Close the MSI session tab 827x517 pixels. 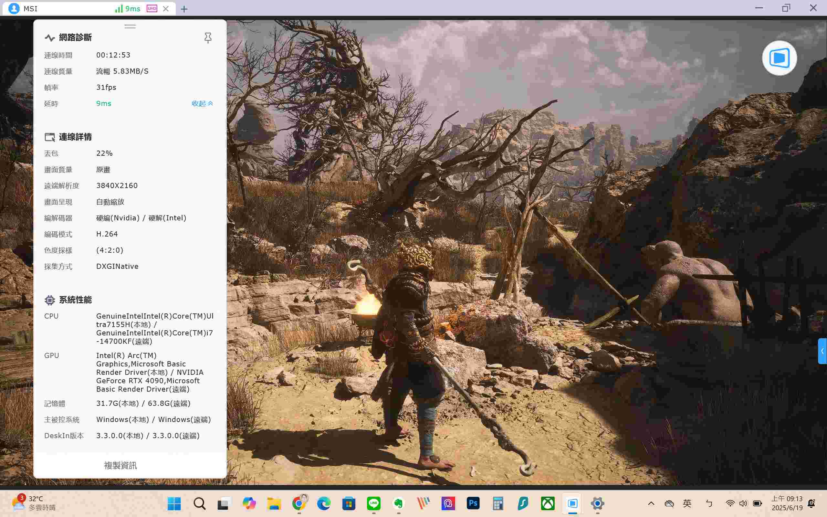(166, 9)
